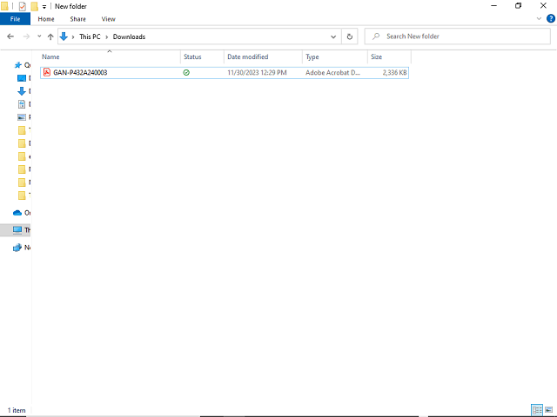Refresh the current folder
The height and width of the screenshot is (417, 557).
pos(350,36)
